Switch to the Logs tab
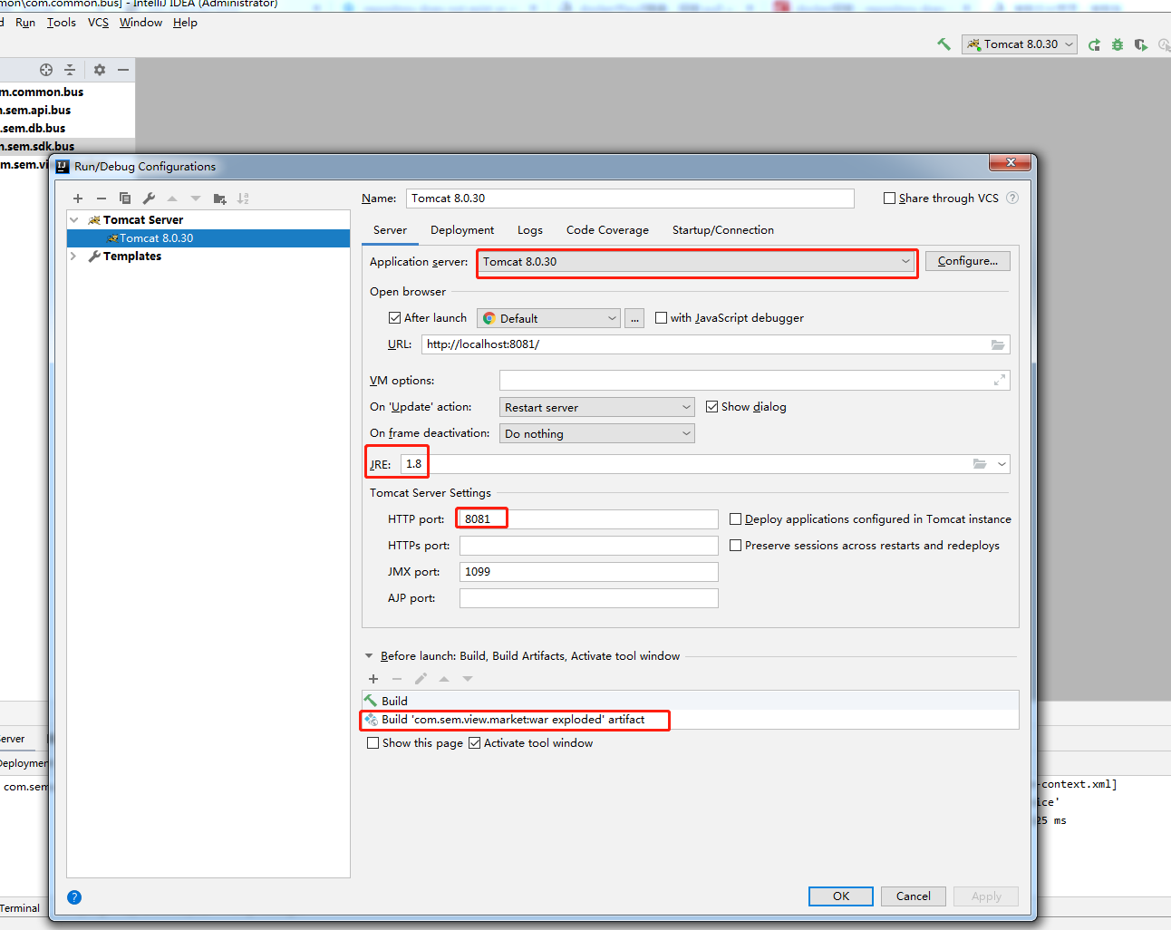Image resolution: width=1171 pixels, height=930 pixels. coord(530,230)
